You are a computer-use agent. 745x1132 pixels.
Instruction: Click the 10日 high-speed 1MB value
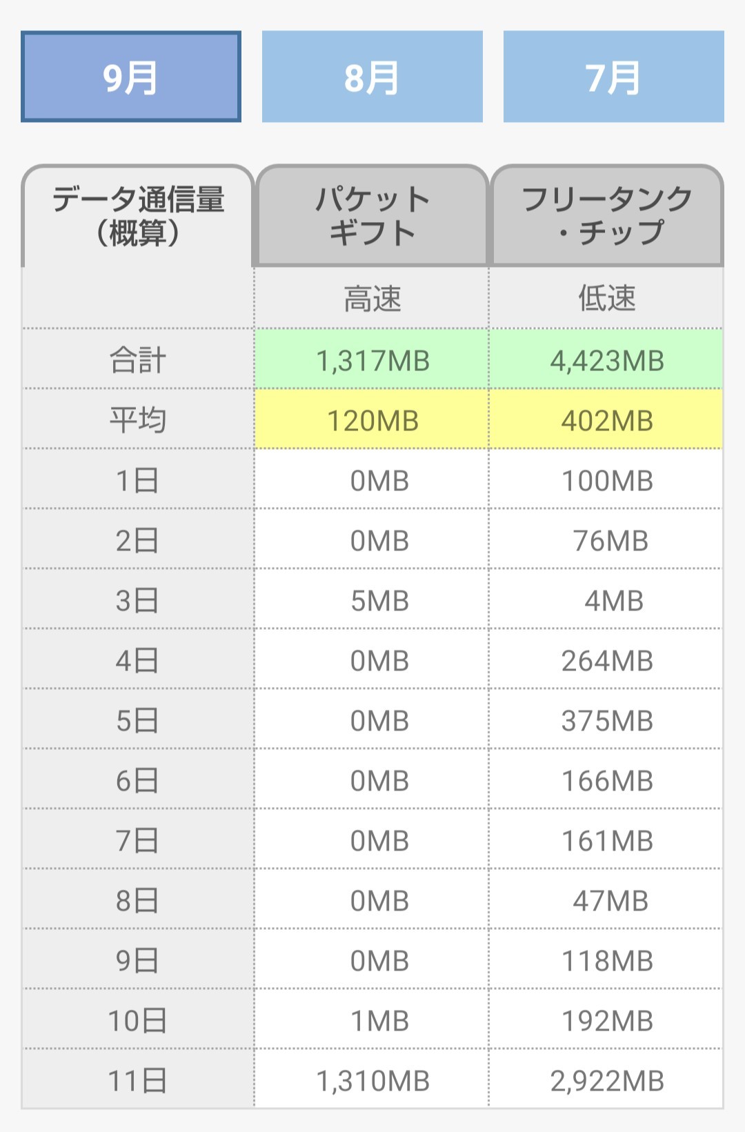(x=379, y=1020)
